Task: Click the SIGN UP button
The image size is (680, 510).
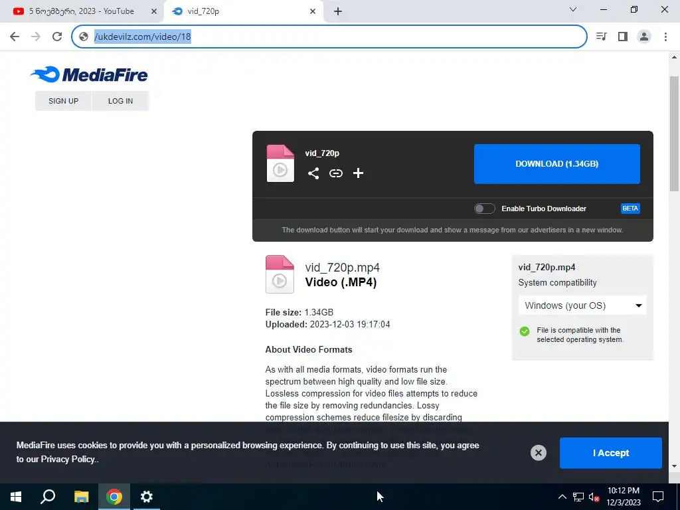Action: 63,101
